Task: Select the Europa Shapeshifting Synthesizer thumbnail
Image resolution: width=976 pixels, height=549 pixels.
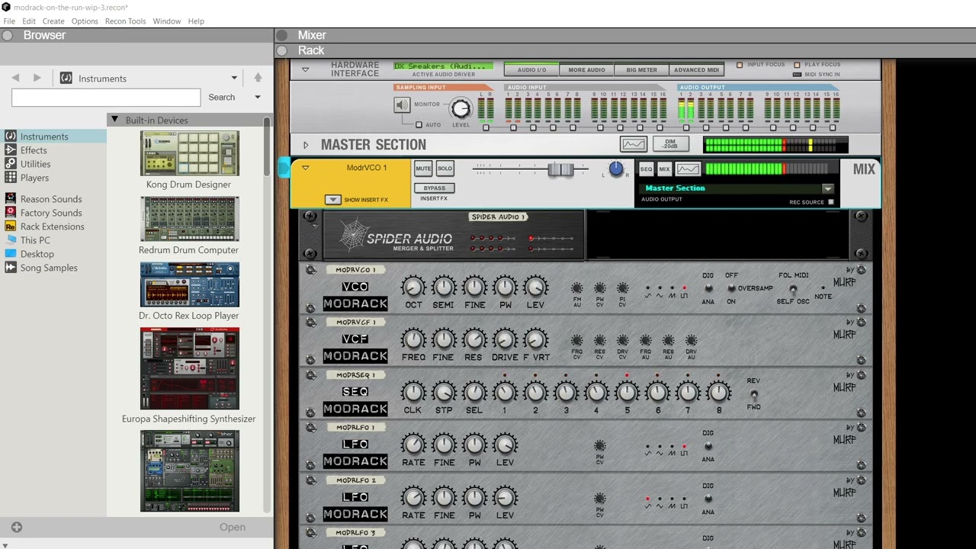Action: point(189,368)
